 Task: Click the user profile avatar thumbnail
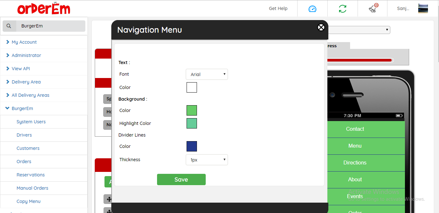(x=423, y=8)
